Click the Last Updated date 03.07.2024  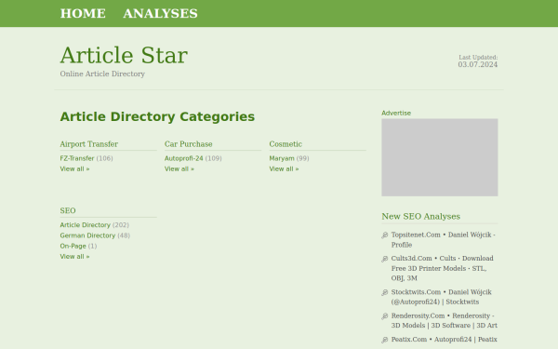point(478,64)
